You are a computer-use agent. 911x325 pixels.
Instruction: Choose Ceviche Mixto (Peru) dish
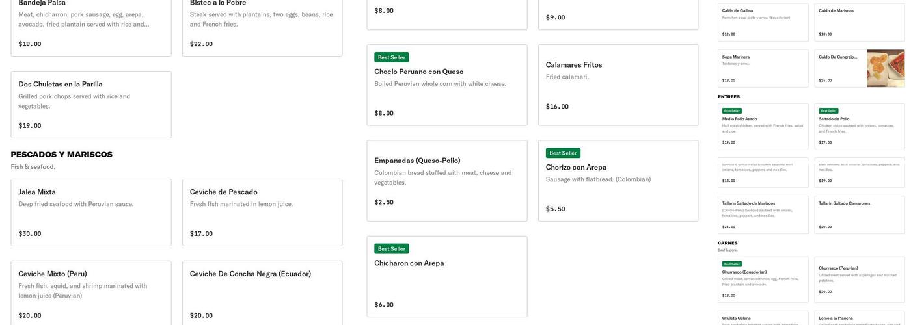pyautogui.click(x=91, y=292)
